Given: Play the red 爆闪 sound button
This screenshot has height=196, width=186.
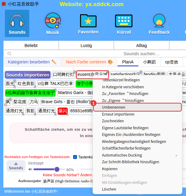Looking at the screenshot, I should [63, 111].
